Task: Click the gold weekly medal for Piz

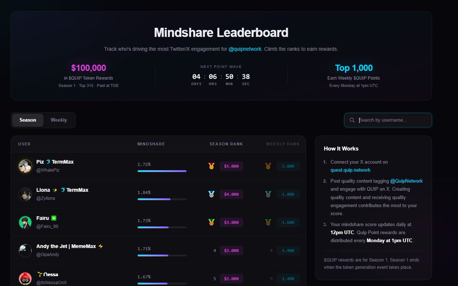Action: [x=268, y=166]
